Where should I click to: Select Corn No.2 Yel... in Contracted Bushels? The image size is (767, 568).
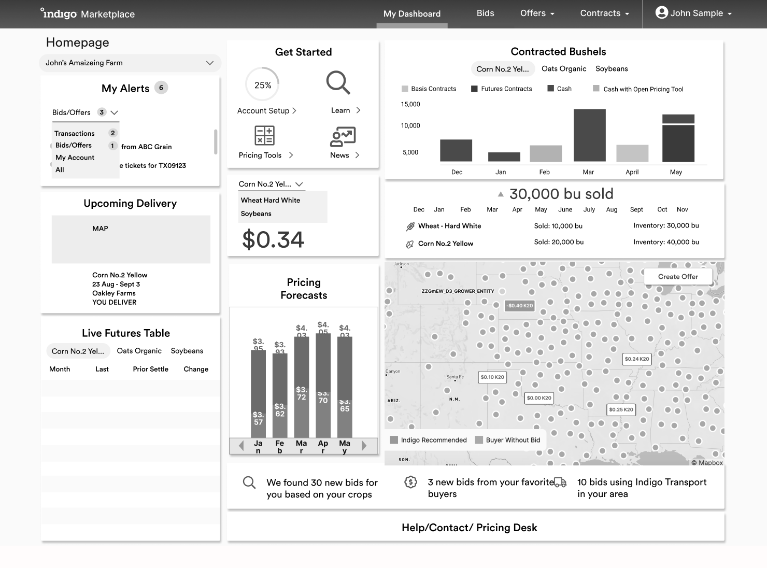pos(503,69)
